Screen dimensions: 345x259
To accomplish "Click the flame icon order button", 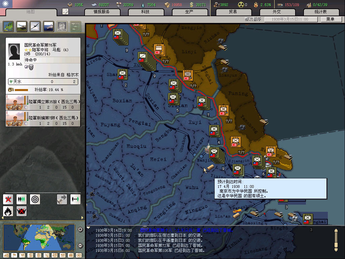I will click(x=8, y=211).
